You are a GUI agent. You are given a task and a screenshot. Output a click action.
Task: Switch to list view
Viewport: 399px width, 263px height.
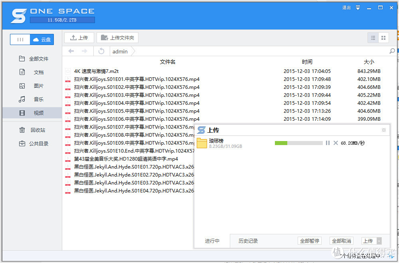pos(373,38)
